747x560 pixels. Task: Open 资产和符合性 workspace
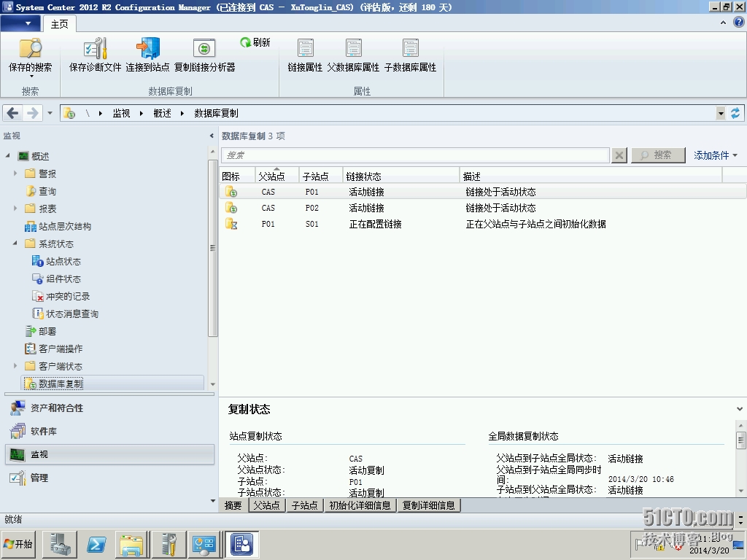tap(109, 408)
